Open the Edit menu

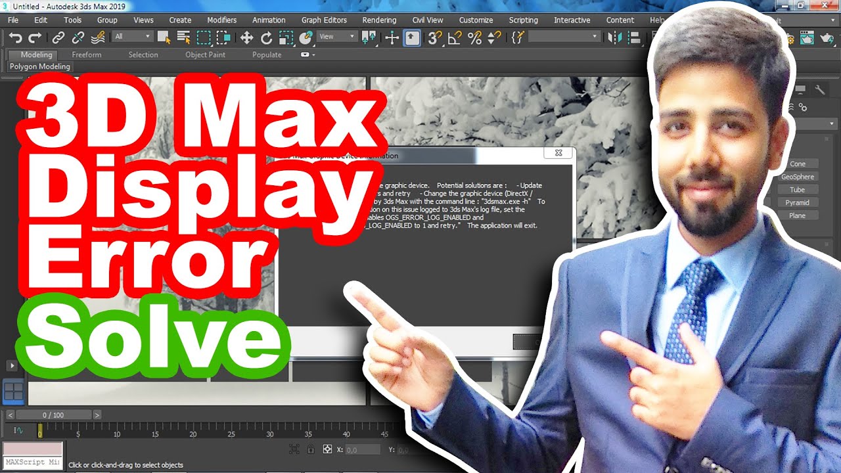coord(41,20)
